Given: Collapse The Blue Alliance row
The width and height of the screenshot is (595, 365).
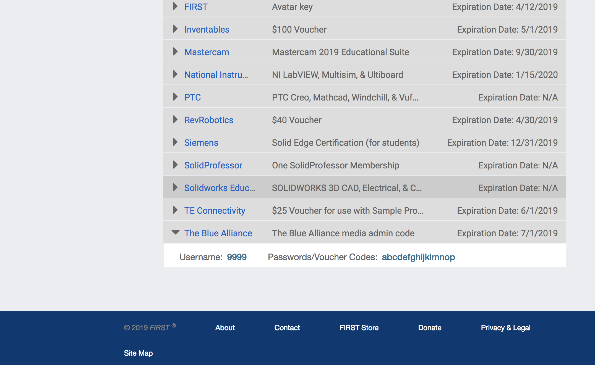Looking at the screenshot, I should 175,232.
